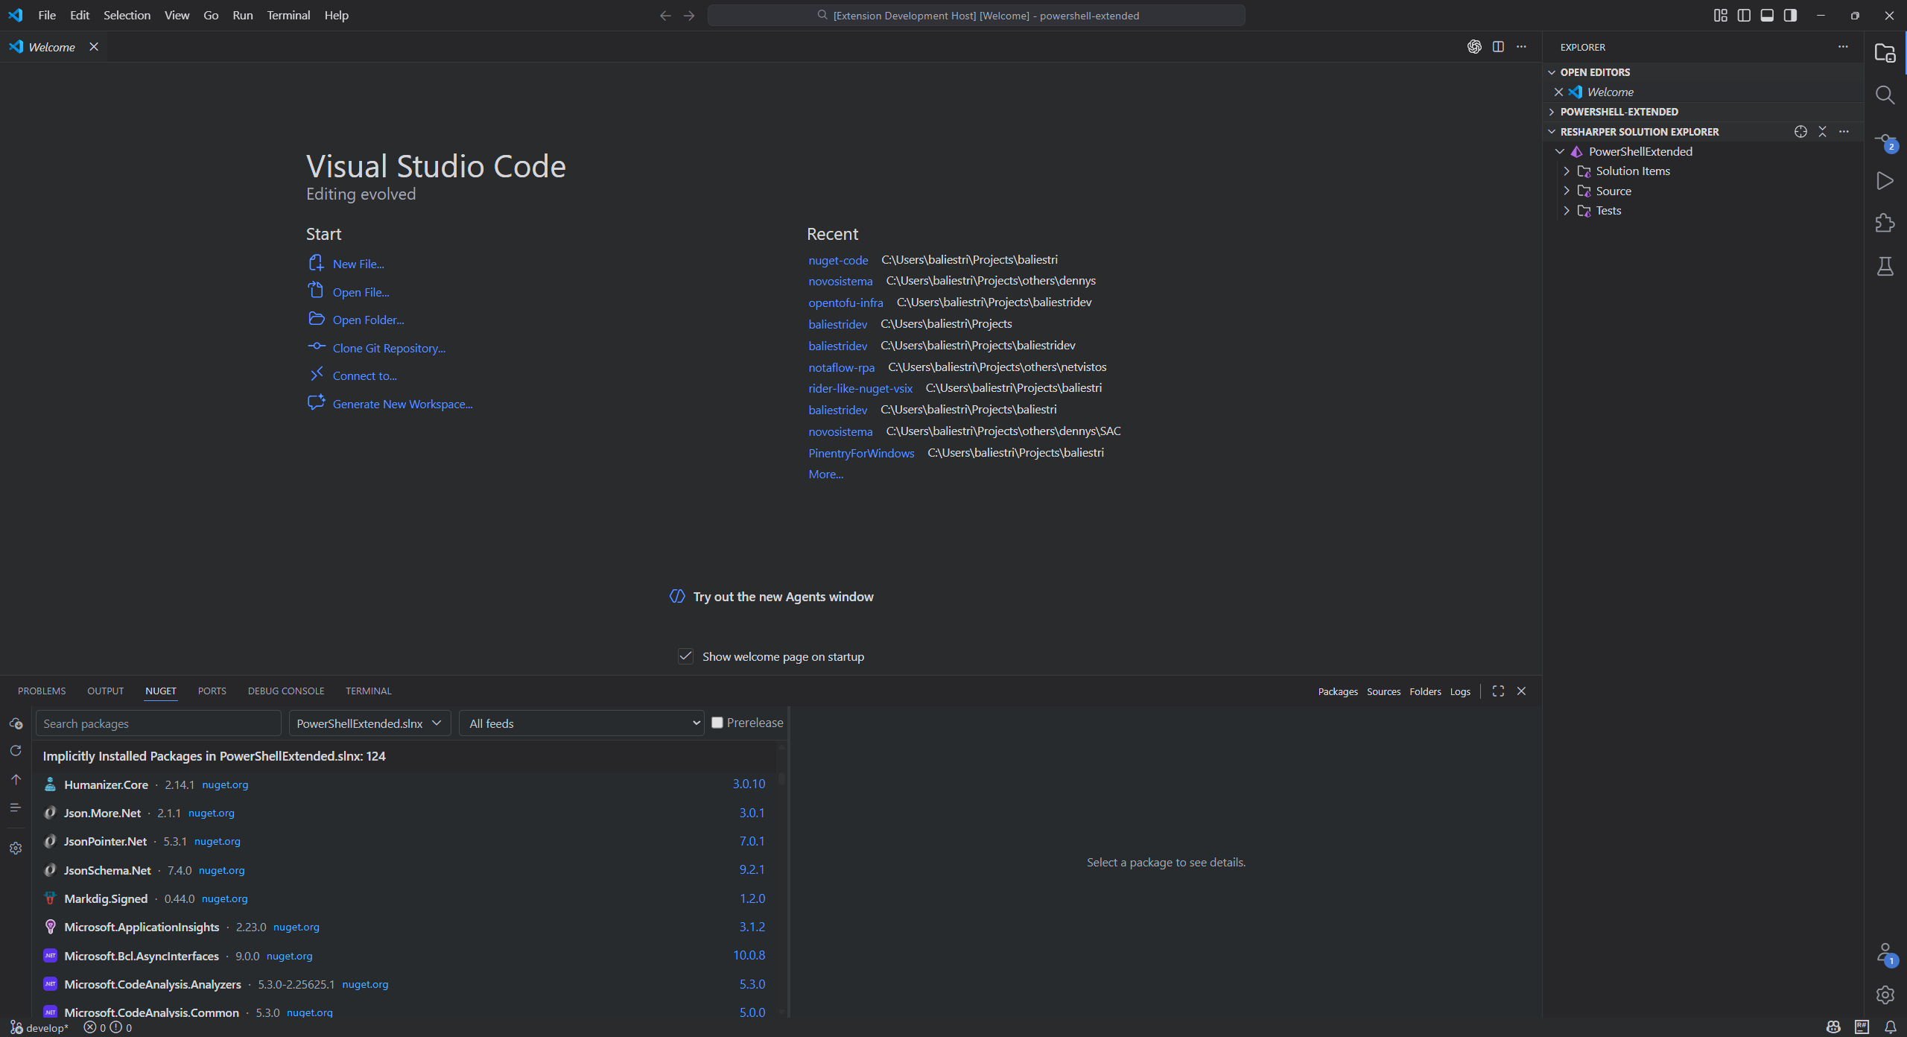The width and height of the screenshot is (1907, 1037).
Task: Open the Search view in activity bar
Action: 1885,95
